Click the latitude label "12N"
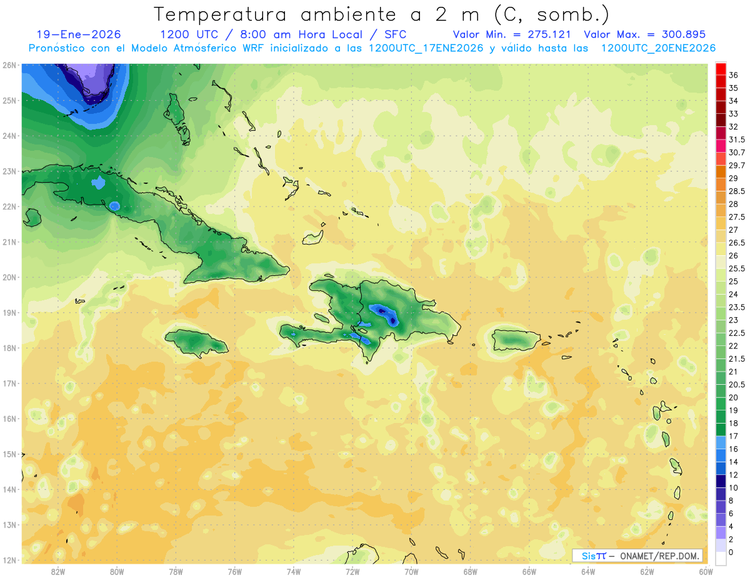The height and width of the screenshot is (580, 750). [9, 560]
